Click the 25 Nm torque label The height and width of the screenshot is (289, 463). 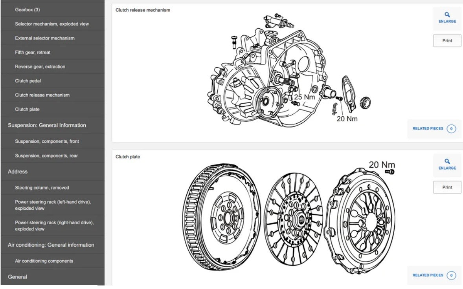[x=305, y=97]
